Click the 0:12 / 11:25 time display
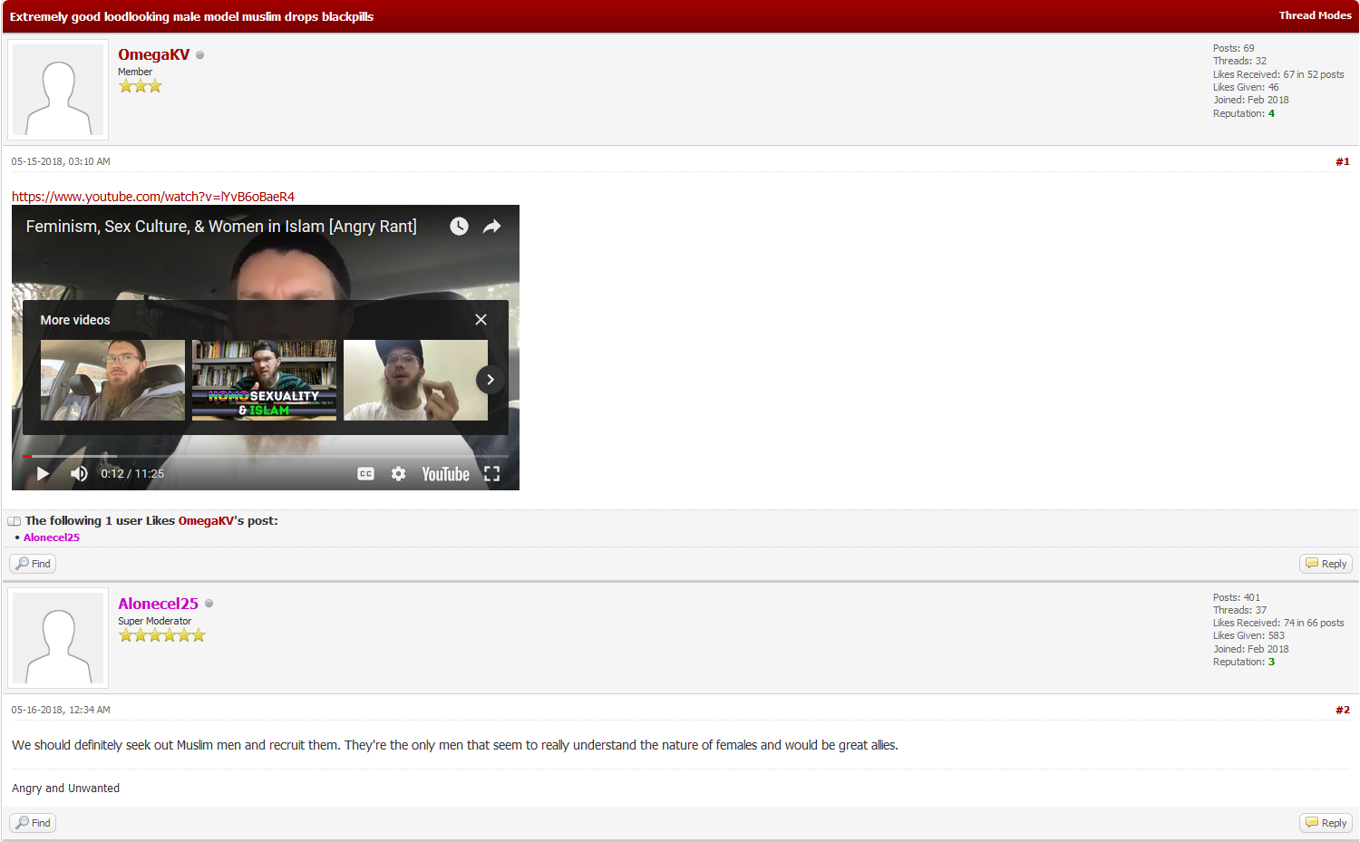The height and width of the screenshot is (842, 1360). (x=132, y=474)
